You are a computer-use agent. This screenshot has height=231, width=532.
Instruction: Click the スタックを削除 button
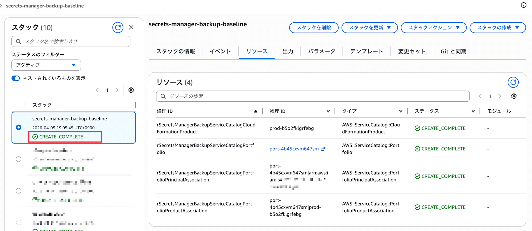314,28
